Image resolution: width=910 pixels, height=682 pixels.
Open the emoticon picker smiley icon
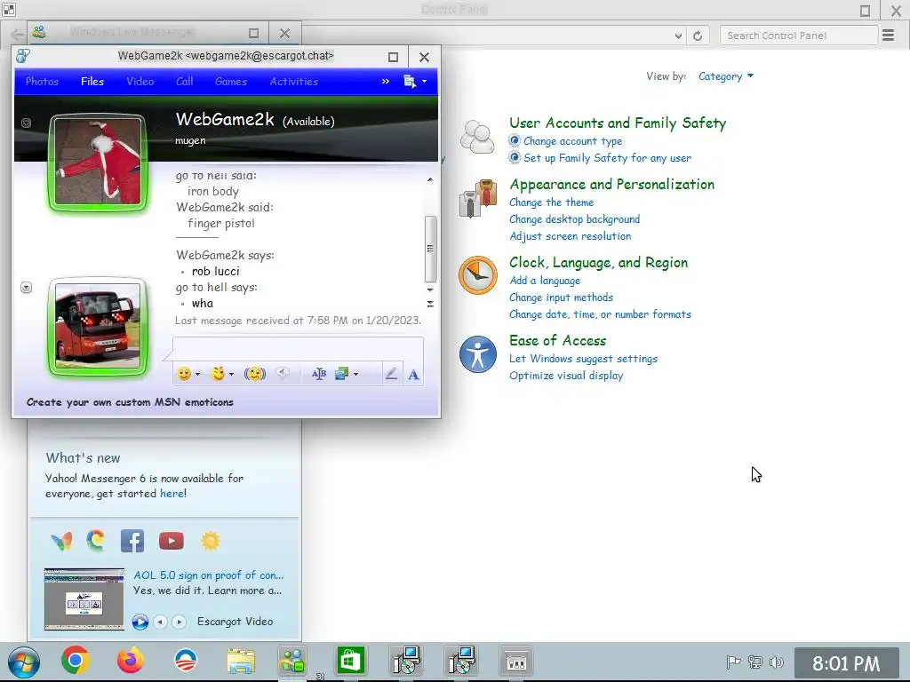click(x=184, y=374)
